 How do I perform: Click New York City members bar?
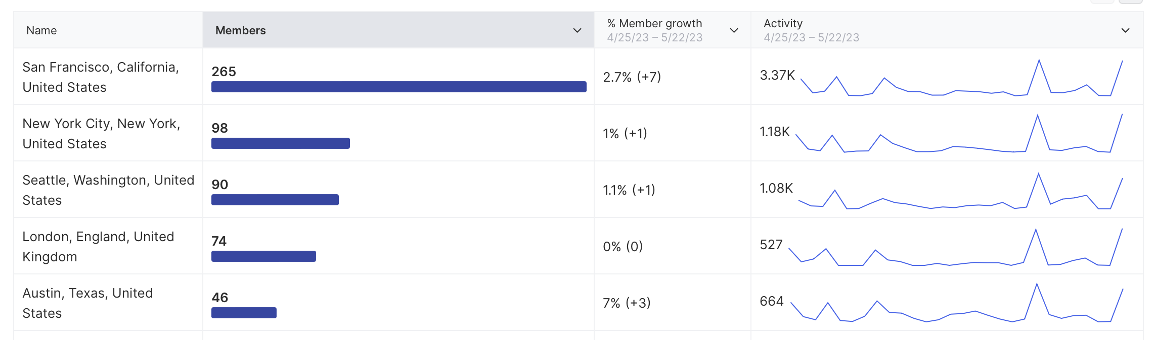pyautogui.click(x=281, y=143)
